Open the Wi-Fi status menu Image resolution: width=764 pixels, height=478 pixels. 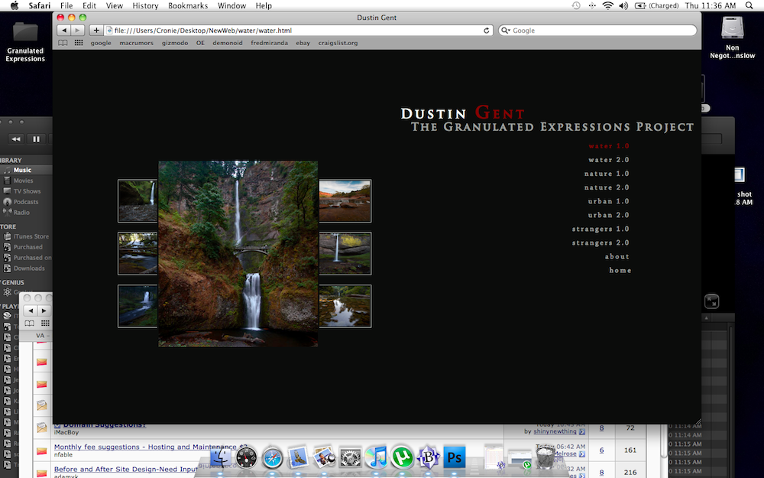point(607,6)
